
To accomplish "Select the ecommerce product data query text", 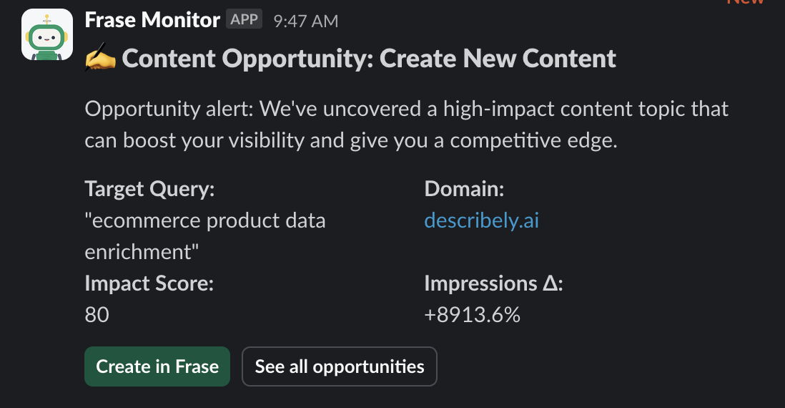I will (205, 220).
